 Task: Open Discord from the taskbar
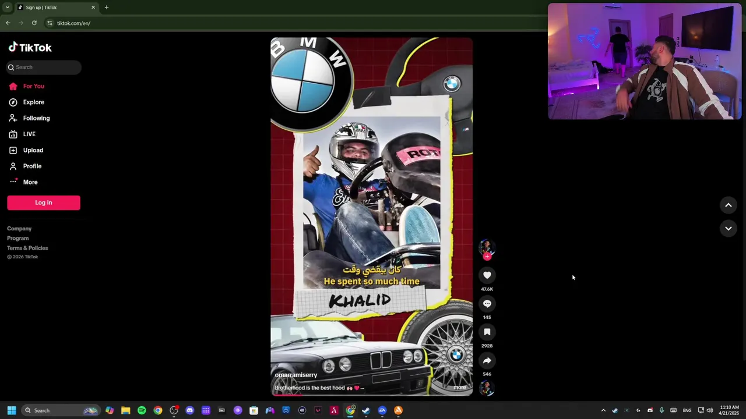tap(189, 411)
